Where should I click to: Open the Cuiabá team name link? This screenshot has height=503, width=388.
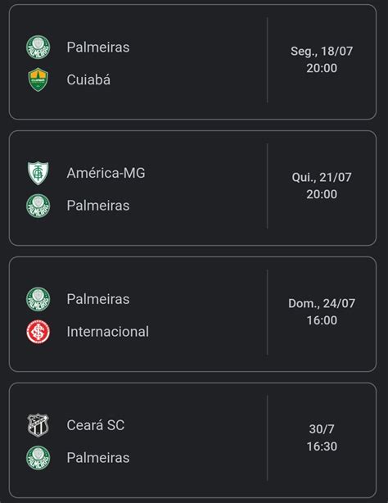(x=88, y=79)
